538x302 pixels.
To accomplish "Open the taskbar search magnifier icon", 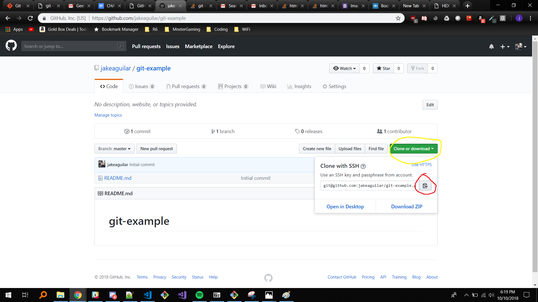I will coord(43,295).
